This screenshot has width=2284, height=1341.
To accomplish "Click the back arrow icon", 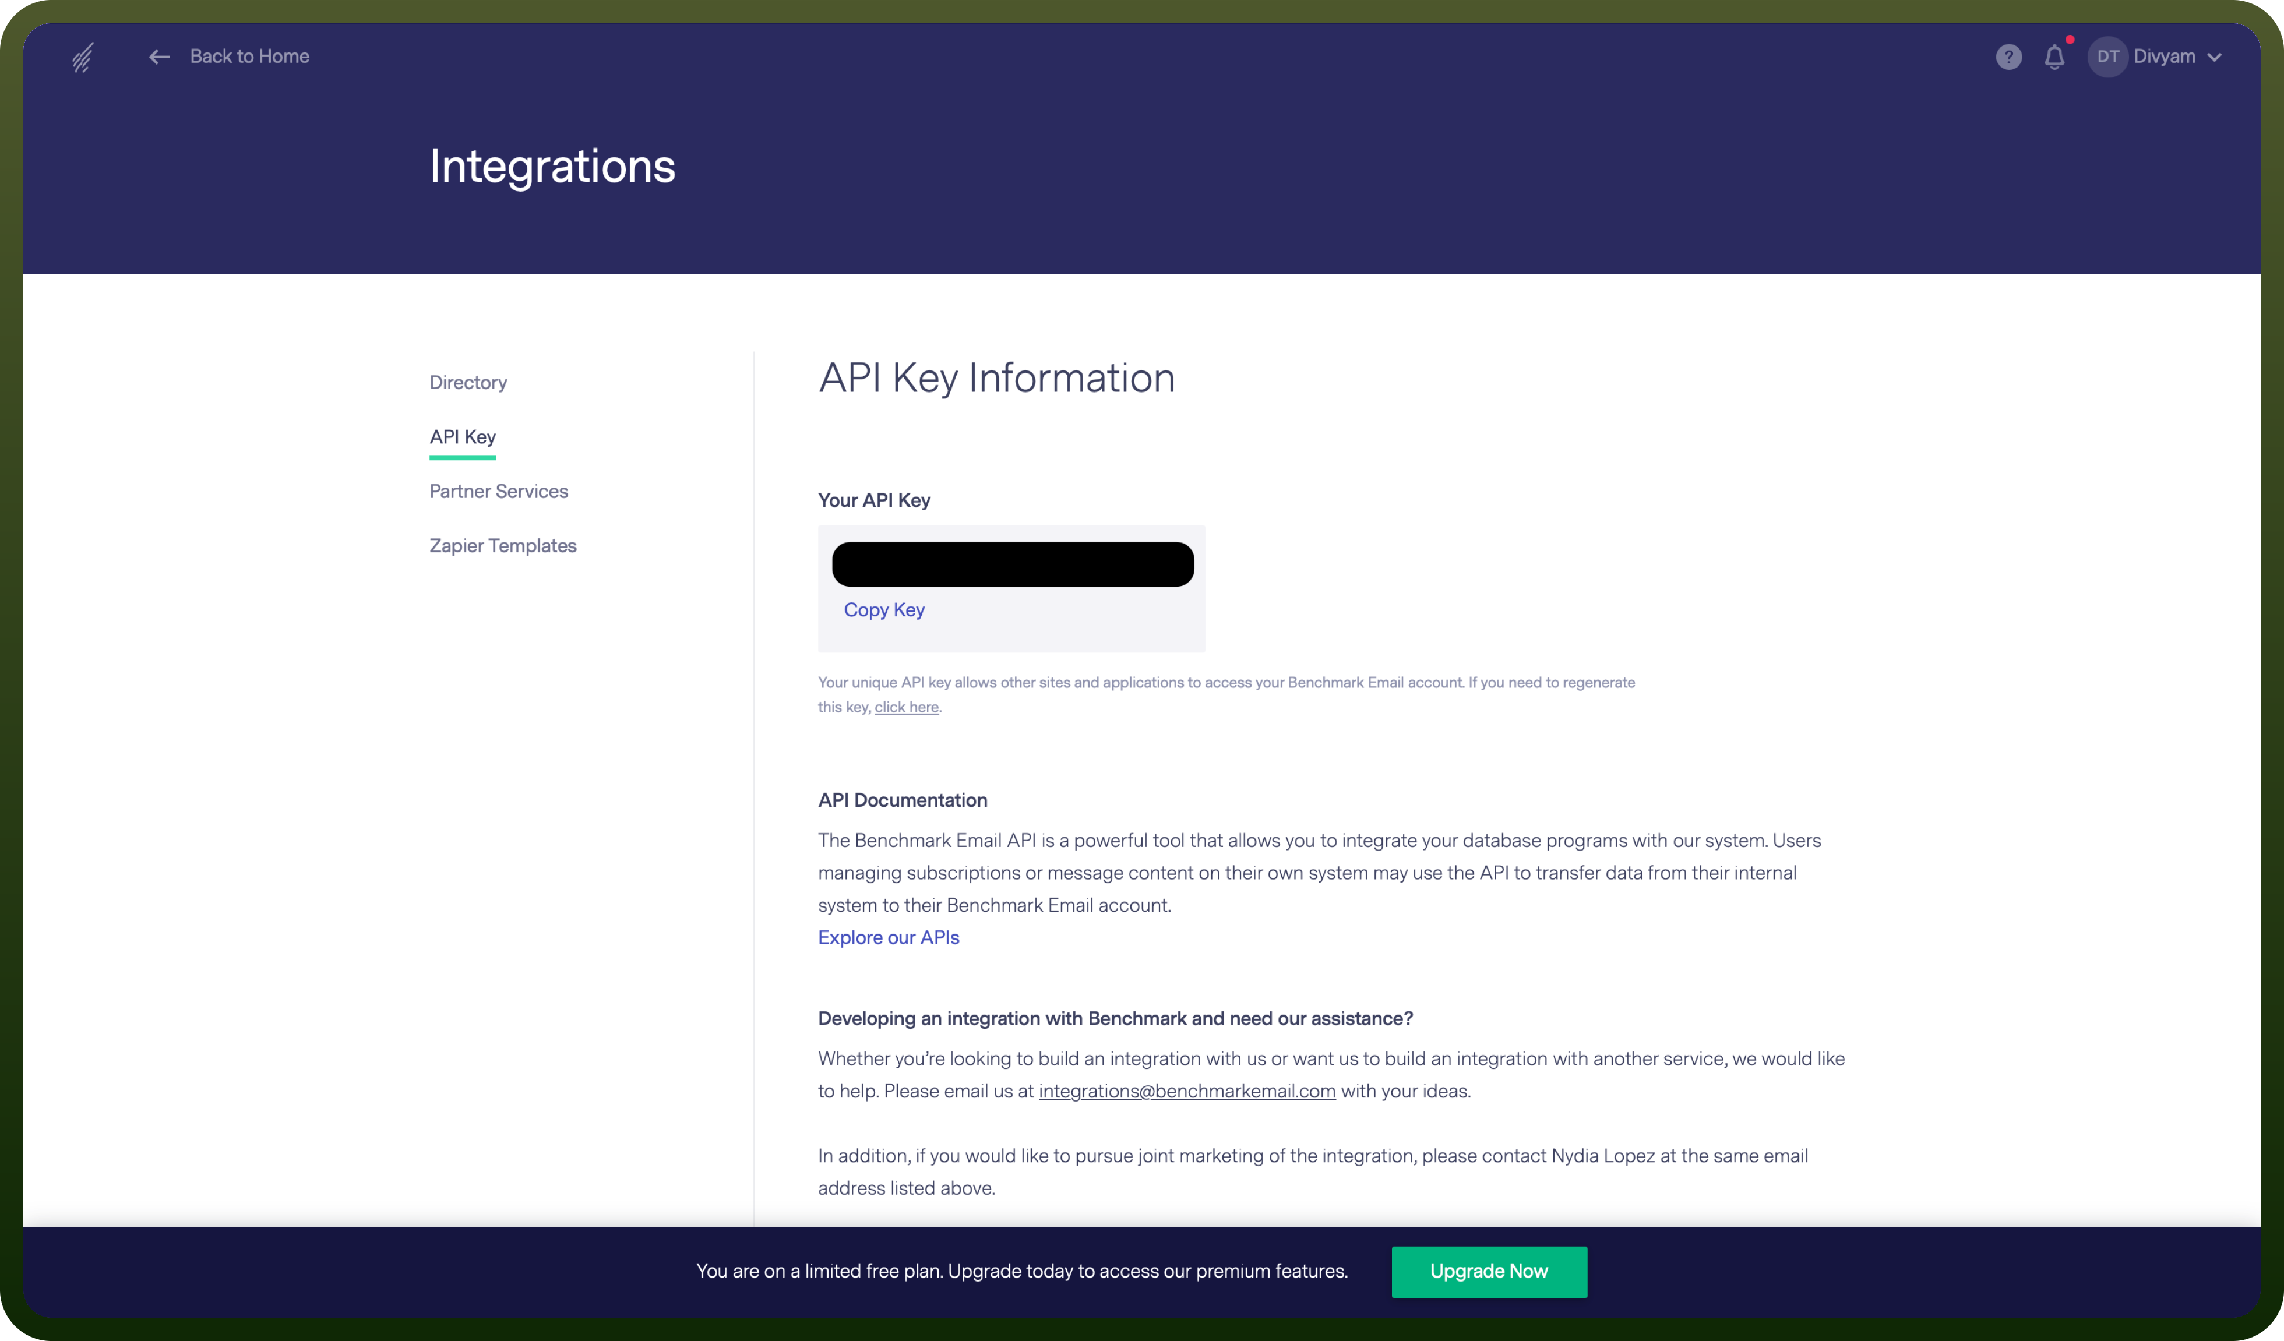I will tap(160, 57).
